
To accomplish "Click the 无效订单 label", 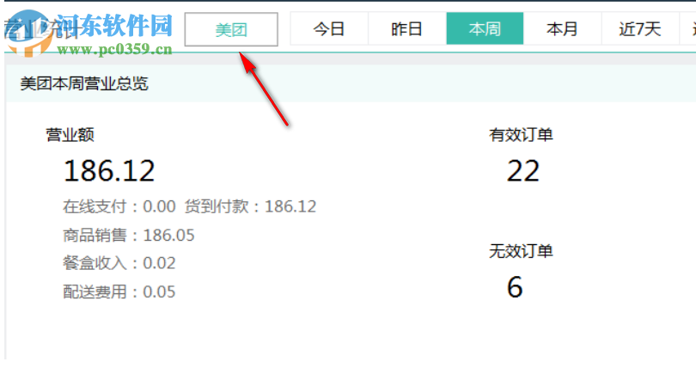I will 521,251.
